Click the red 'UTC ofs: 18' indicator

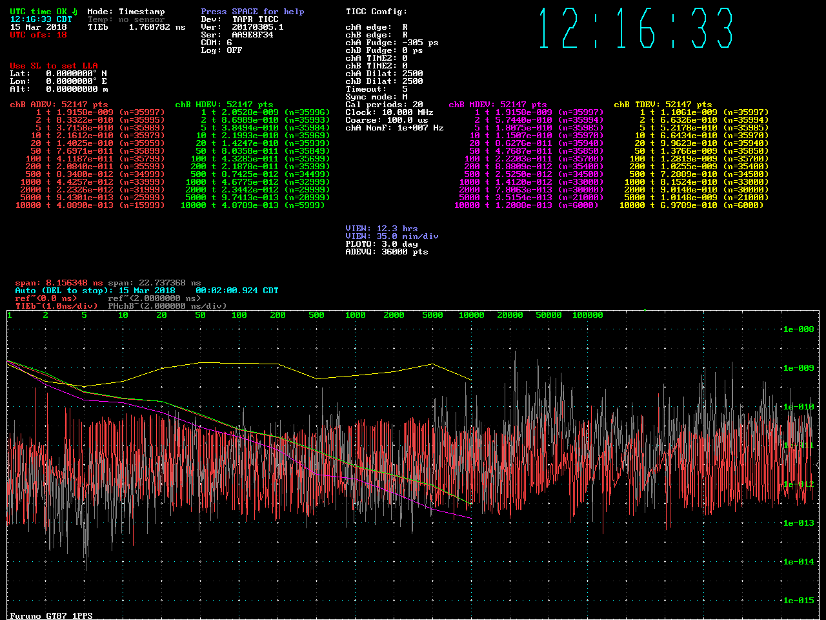point(38,35)
